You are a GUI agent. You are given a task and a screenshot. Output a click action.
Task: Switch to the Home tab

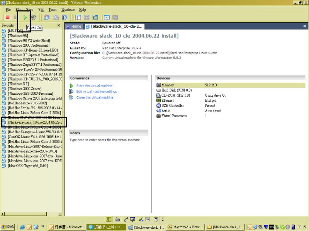[74, 26]
